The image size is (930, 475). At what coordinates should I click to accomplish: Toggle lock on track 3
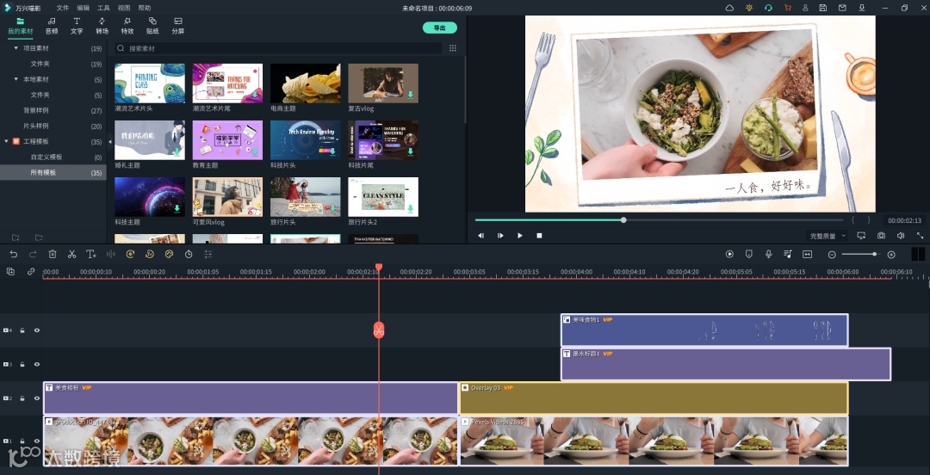(x=22, y=364)
